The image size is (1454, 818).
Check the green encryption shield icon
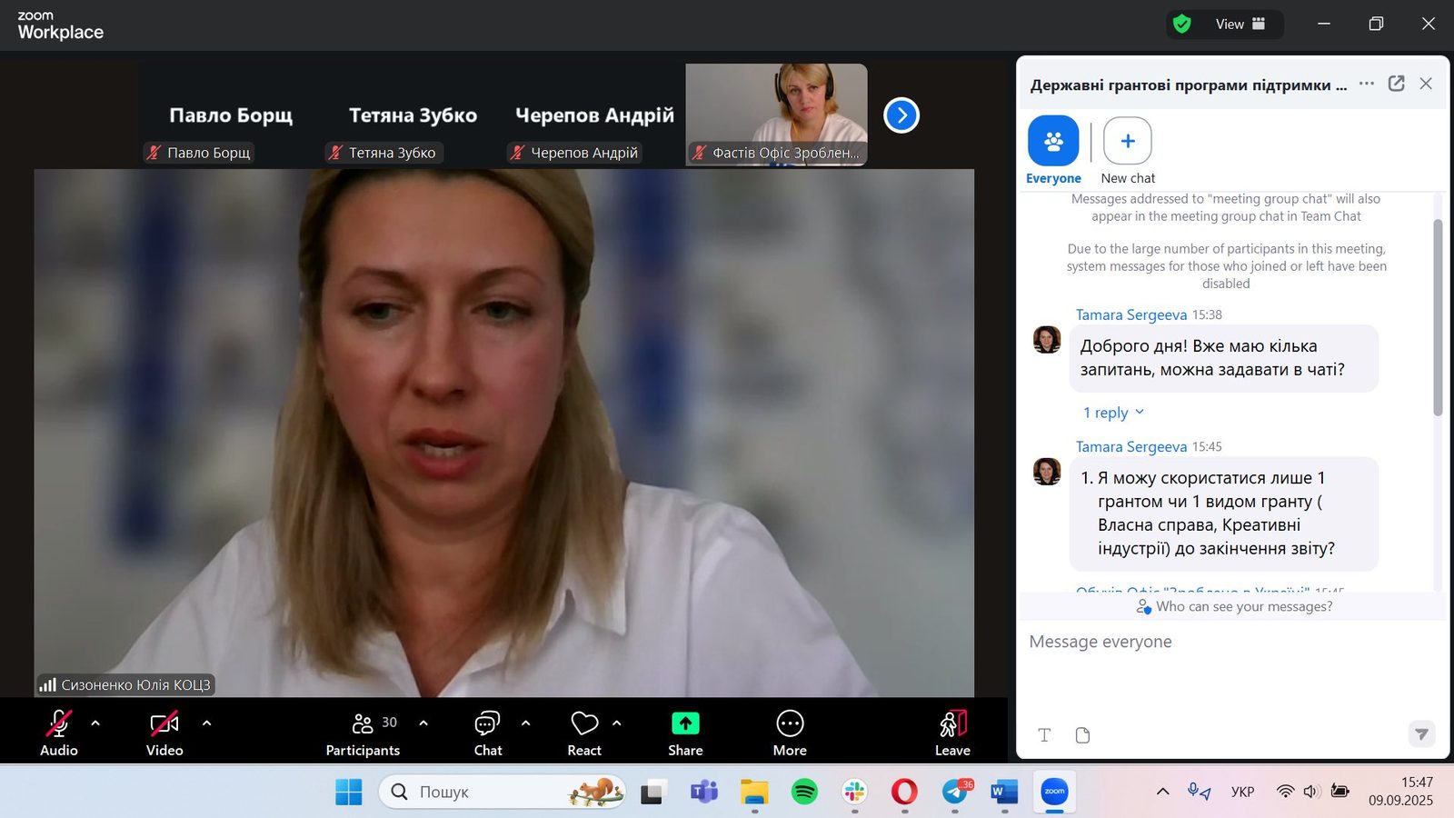pyautogui.click(x=1181, y=25)
